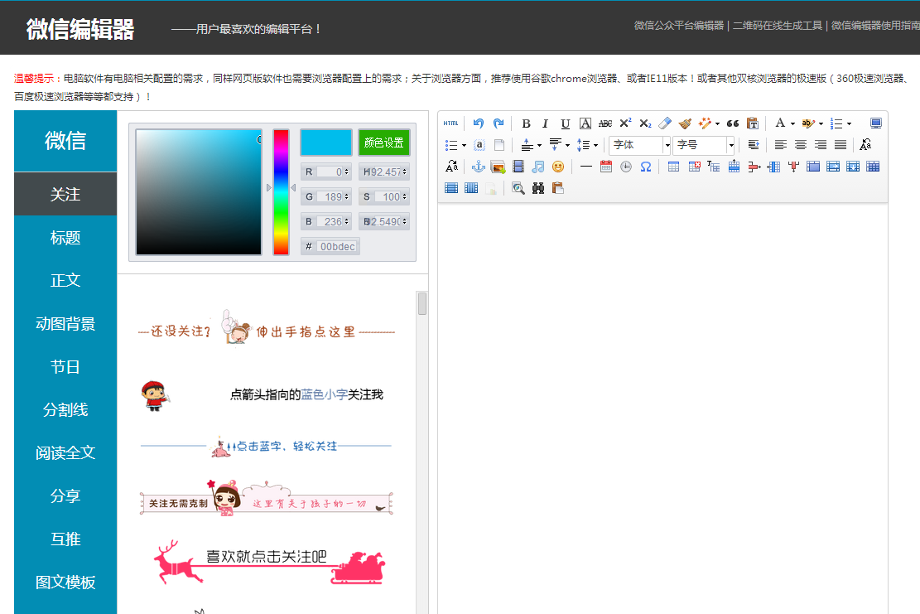Open the ordered list style dropdown

click(x=849, y=123)
